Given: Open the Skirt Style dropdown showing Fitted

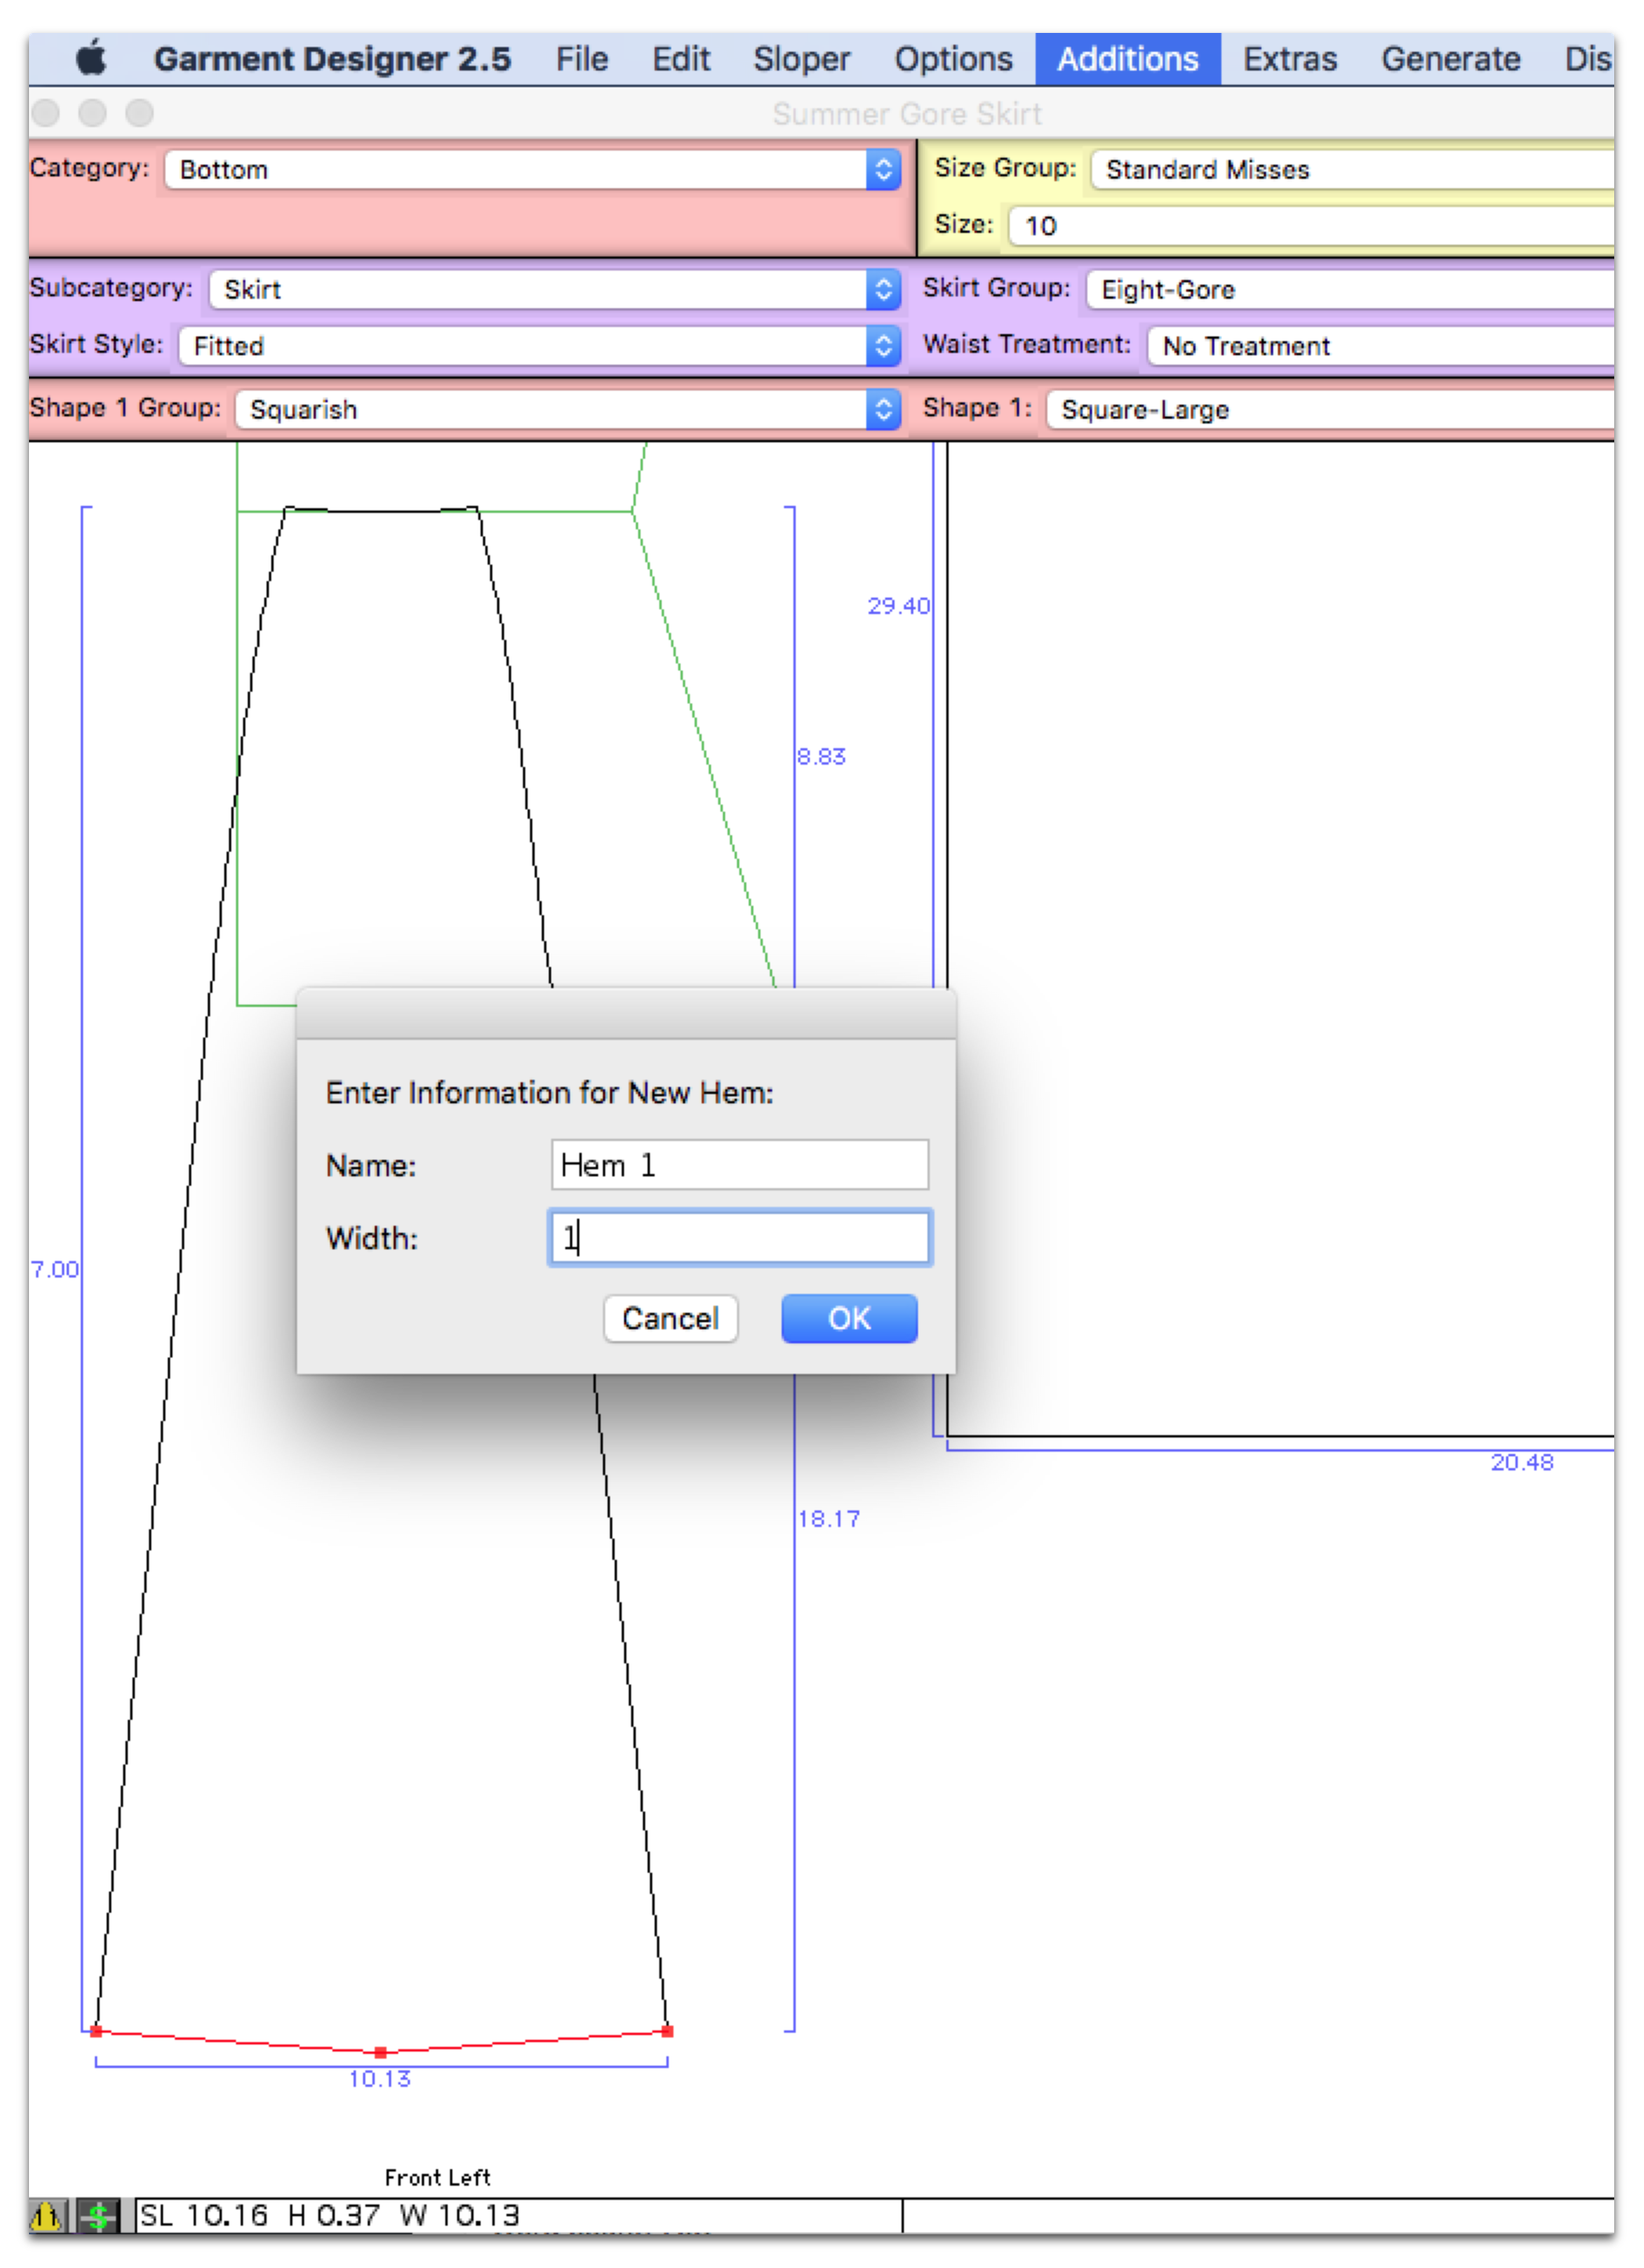Looking at the screenshot, I should point(539,346).
